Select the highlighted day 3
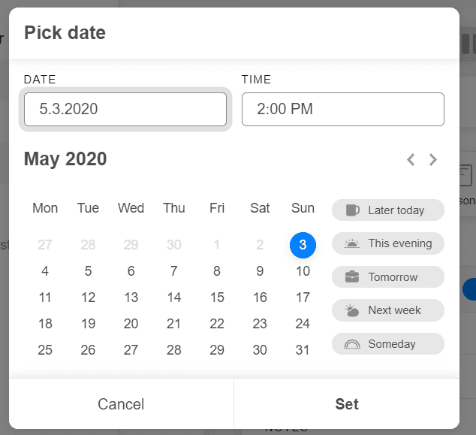 [303, 245]
